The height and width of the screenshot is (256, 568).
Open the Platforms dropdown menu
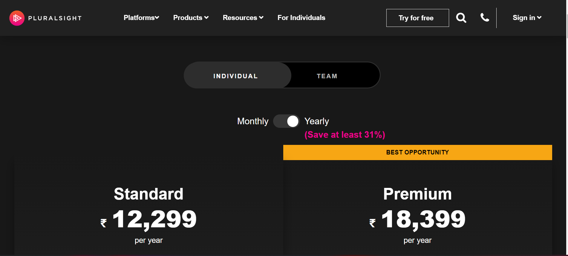tap(139, 17)
